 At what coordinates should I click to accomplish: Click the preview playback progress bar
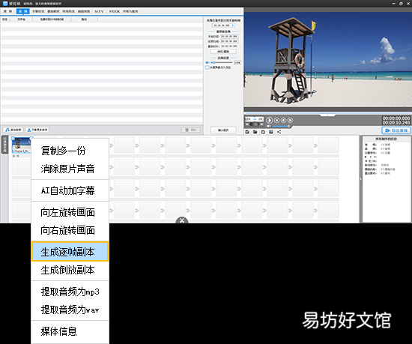327,113
